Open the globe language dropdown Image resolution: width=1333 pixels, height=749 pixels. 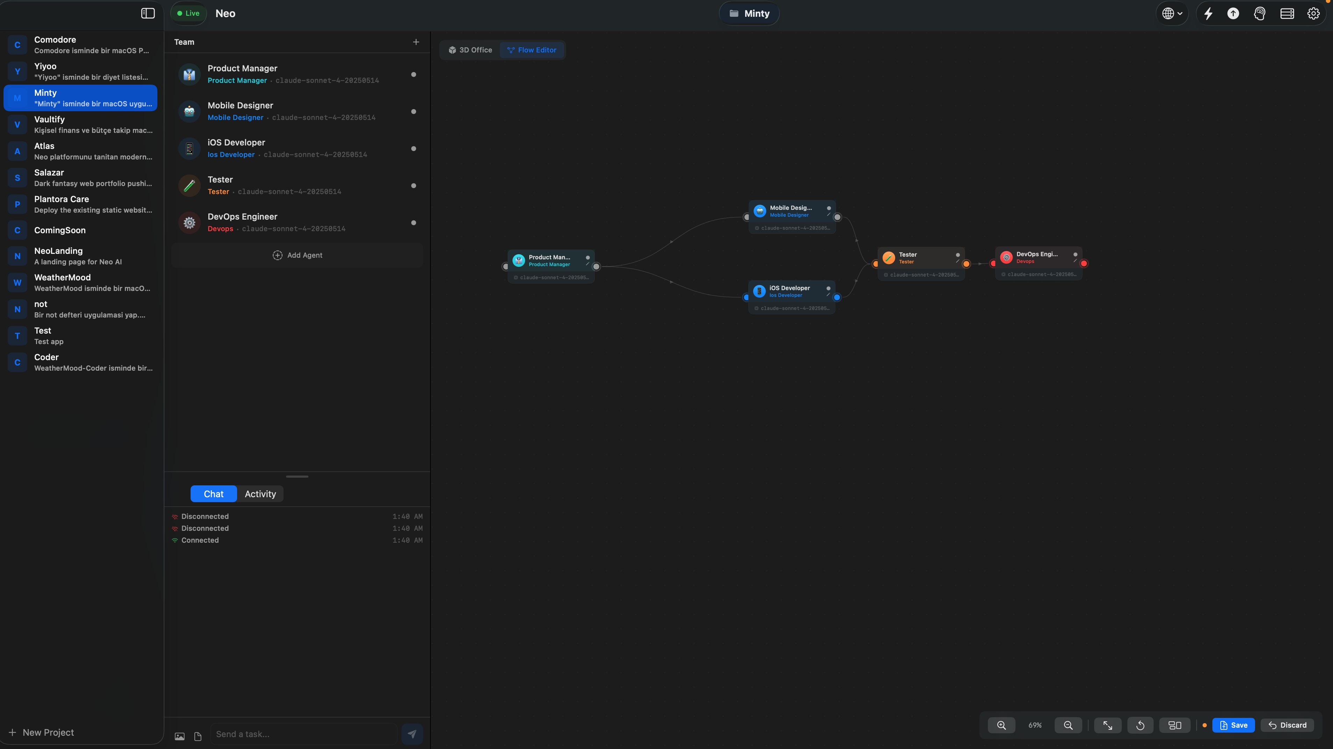pos(1172,13)
